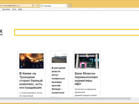
Task: Open headline В Киеве на Троещине сгорел банный комплекс
Action: point(31,80)
